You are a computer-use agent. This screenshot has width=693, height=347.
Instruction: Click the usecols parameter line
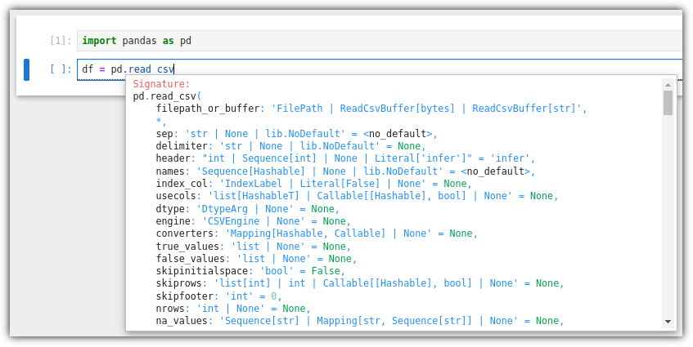[357, 196]
